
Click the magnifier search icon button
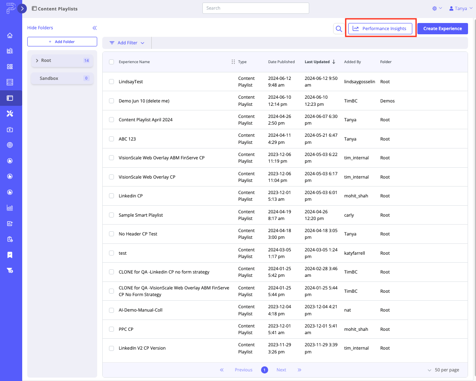point(339,29)
